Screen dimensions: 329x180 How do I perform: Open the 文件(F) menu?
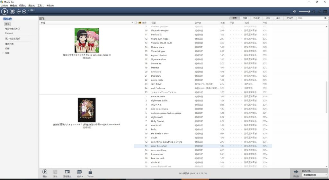tap(4, 6)
